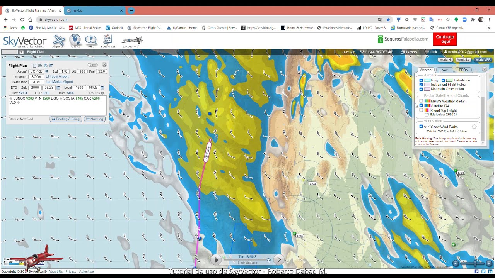Uncheck Show Wind Barbs

click(x=421, y=127)
